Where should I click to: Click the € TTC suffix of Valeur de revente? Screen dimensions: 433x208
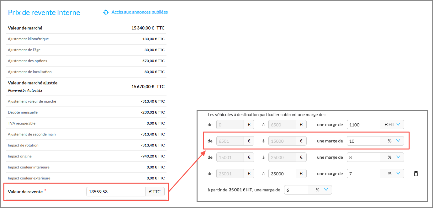(x=155, y=192)
